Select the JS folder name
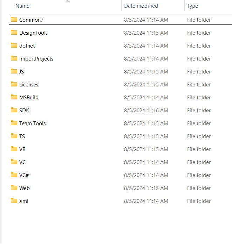232x247 pixels. click(x=21, y=71)
